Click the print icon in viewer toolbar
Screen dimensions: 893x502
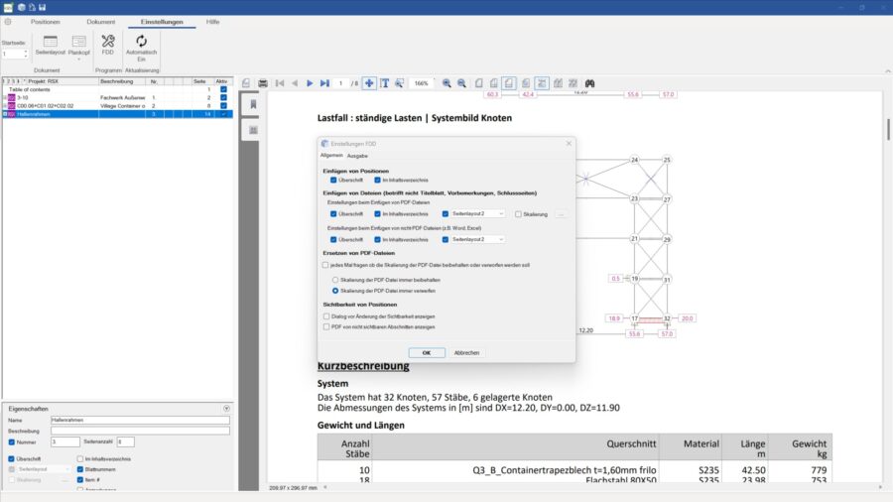click(x=263, y=83)
